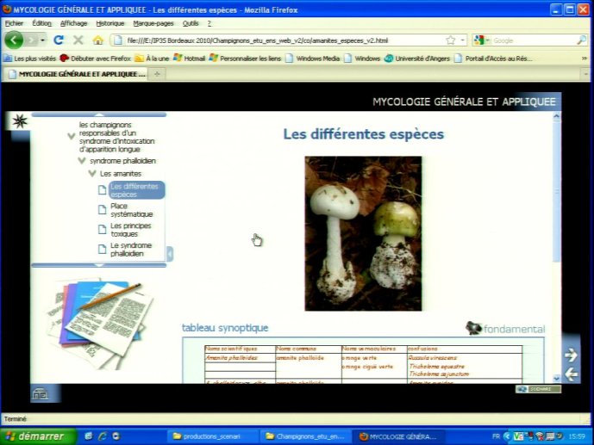This screenshot has width=594, height=445.
Task: Collapse the Les amanites node
Action: [91, 174]
